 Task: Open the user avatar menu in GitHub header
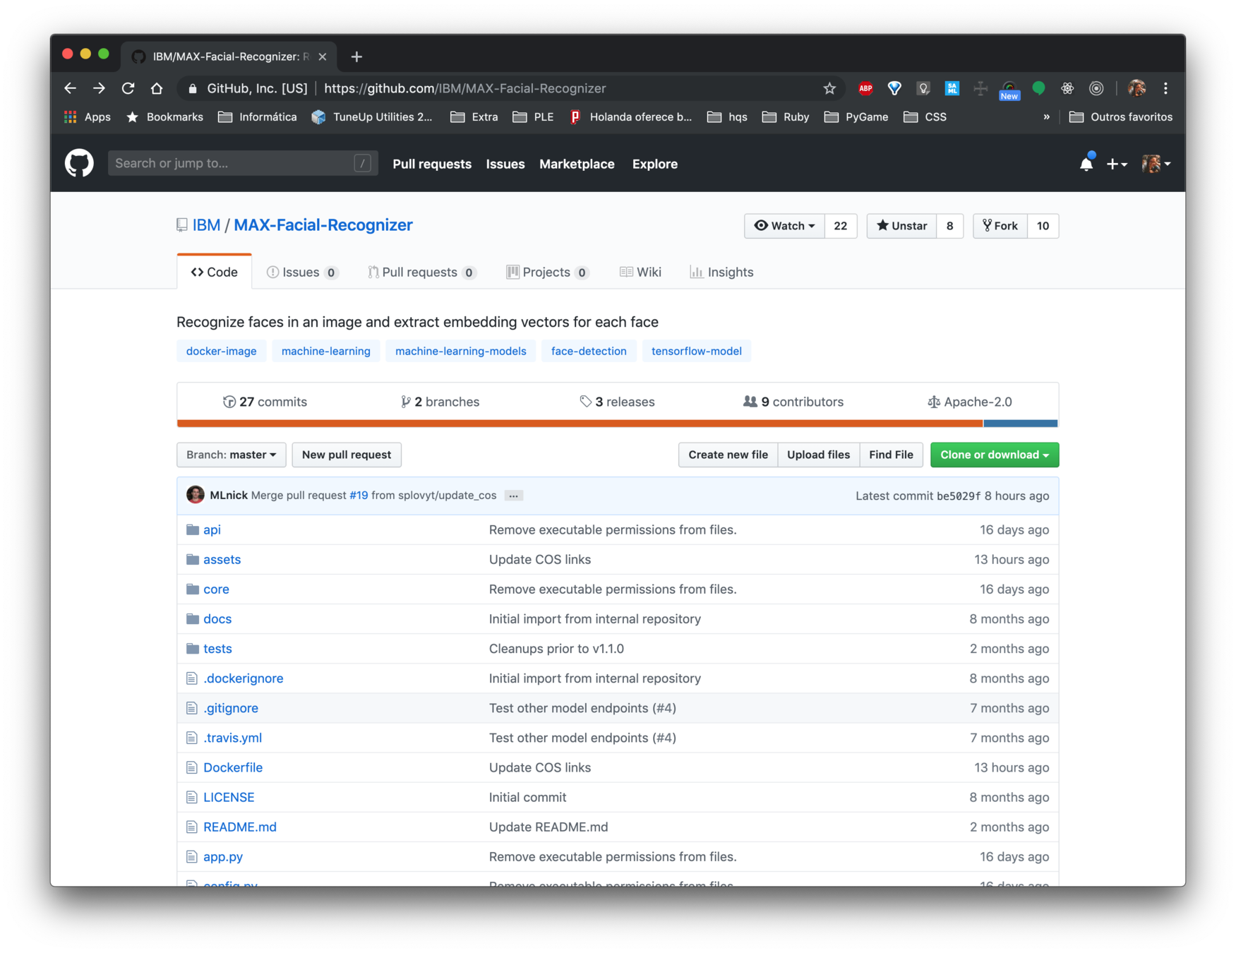pyautogui.click(x=1156, y=164)
